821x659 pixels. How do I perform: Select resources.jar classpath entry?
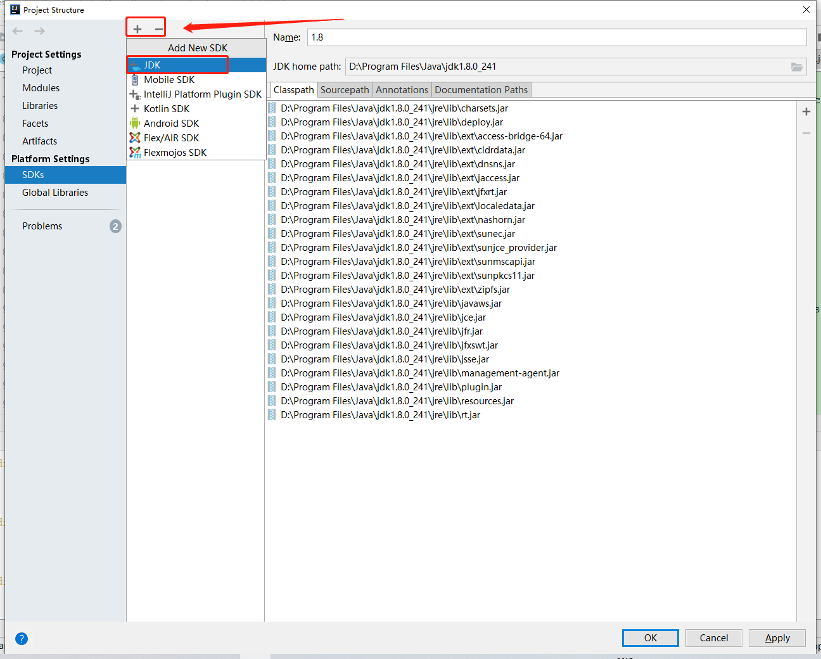click(x=531, y=401)
